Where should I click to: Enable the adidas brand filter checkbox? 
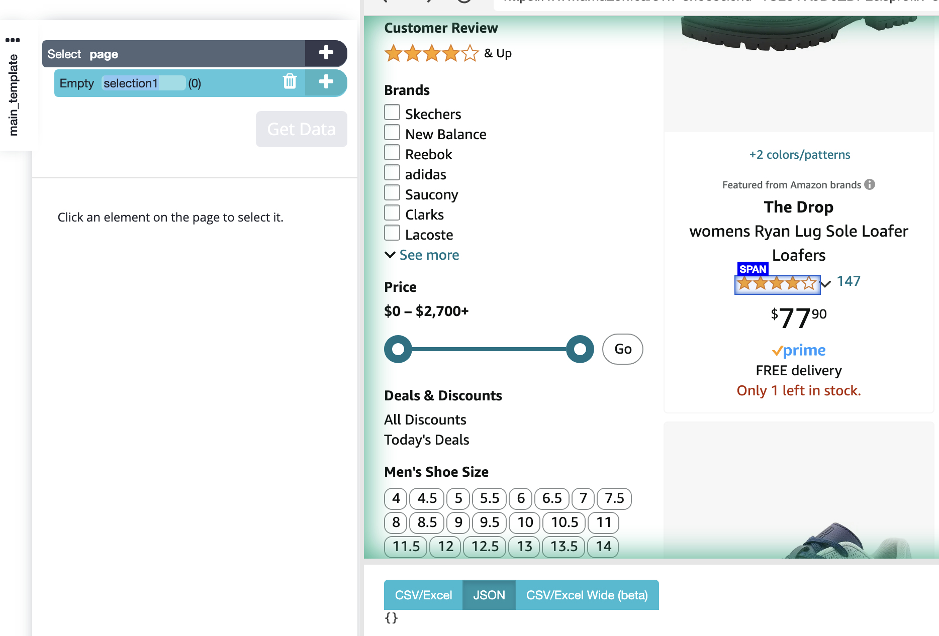point(392,172)
